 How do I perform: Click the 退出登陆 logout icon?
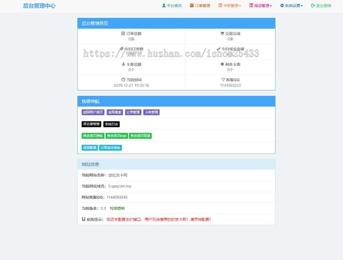(313, 6)
